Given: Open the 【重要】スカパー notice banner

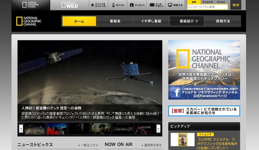Looking at the screenshot, I should 204,111.
